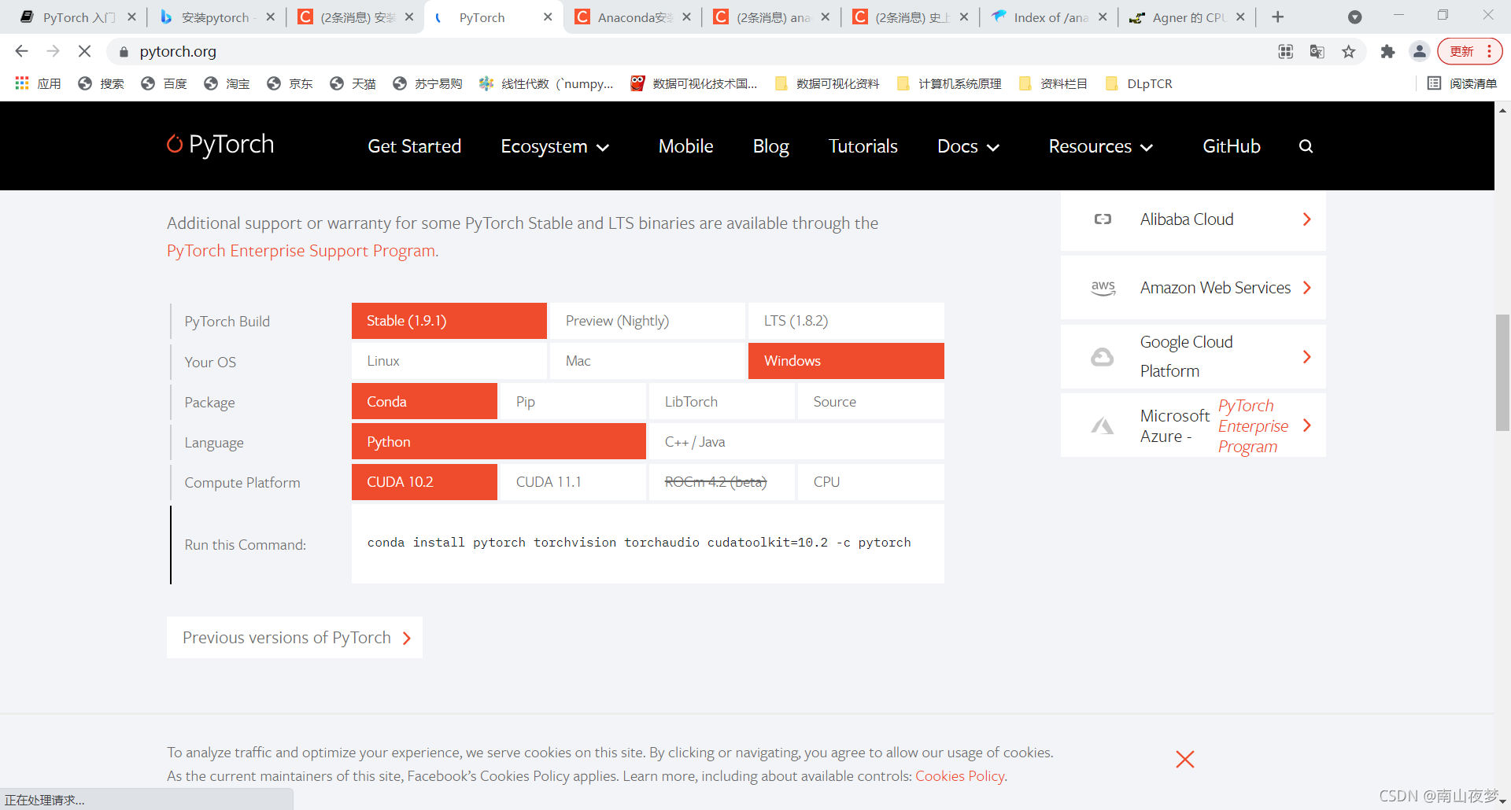Close the Anaconda tab

687,17
